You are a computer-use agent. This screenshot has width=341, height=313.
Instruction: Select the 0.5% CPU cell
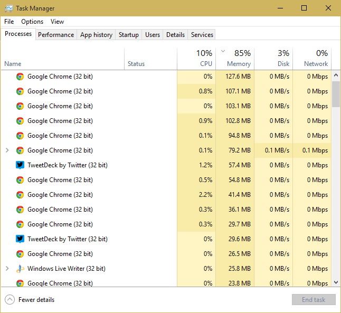(196, 180)
